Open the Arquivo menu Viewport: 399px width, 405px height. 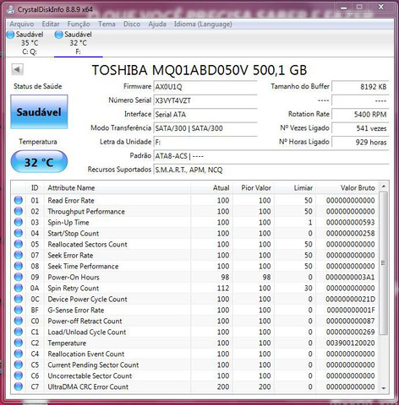tap(22, 24)
